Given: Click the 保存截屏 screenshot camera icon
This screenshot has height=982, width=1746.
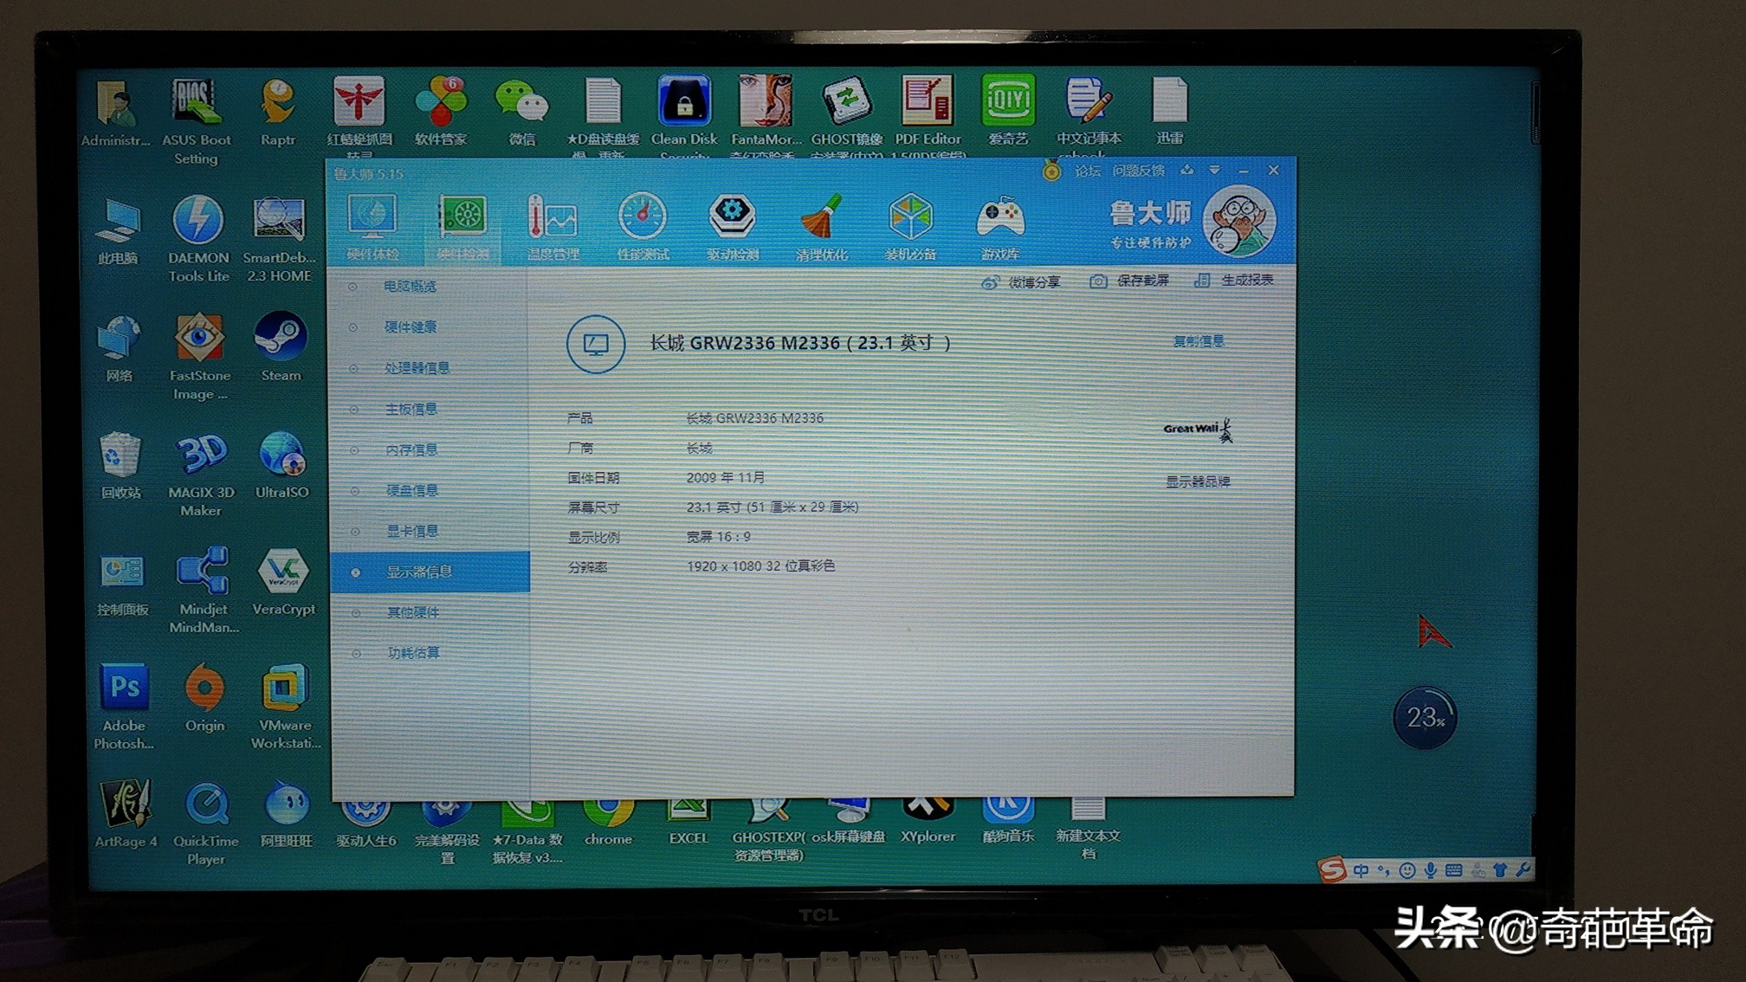Looking at the screenshot, I should point(1098,281).
